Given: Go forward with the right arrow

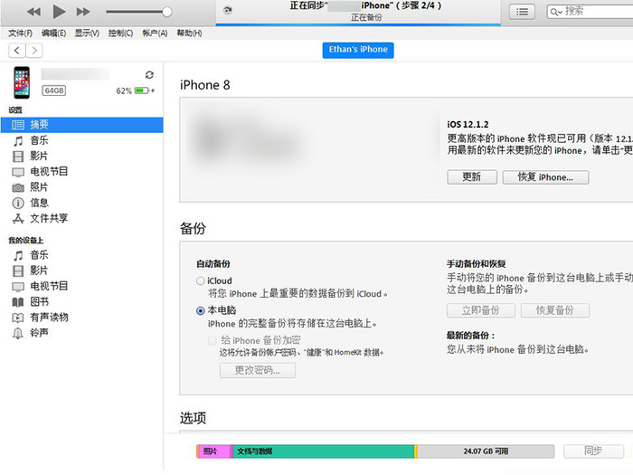Looking at the screenshot, I should click(x=34, y=51).
